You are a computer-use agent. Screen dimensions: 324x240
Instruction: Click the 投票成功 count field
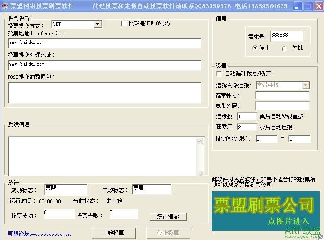[x=59, y=214]
